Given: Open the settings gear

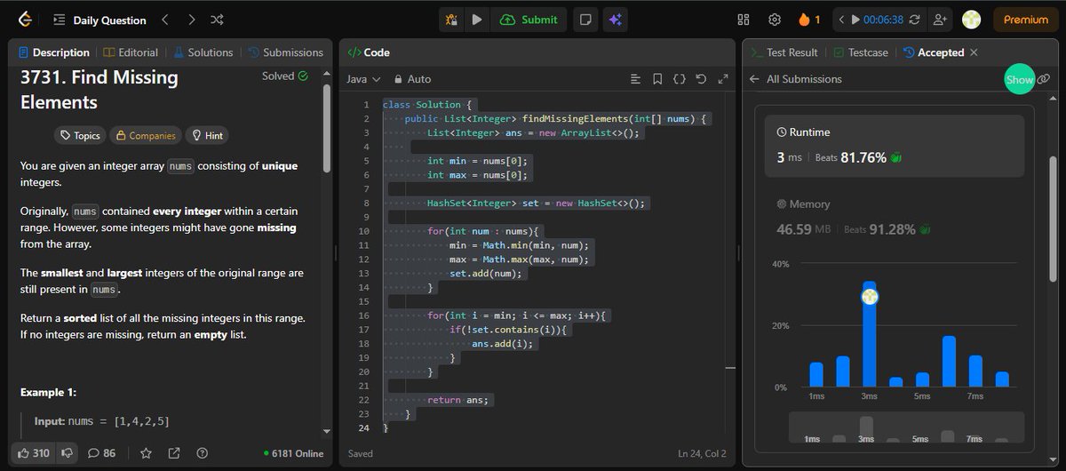Looking at the screenshot, I should [775, 20].
